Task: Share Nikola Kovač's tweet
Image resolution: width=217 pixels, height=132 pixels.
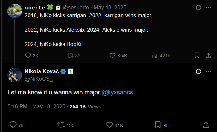Action: point(206,125)
